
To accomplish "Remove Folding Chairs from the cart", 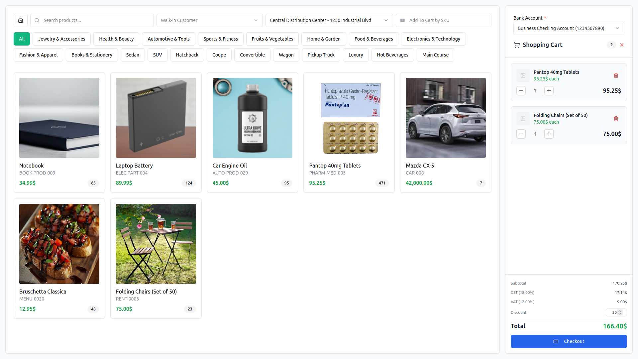I will (x=616, y=119).
